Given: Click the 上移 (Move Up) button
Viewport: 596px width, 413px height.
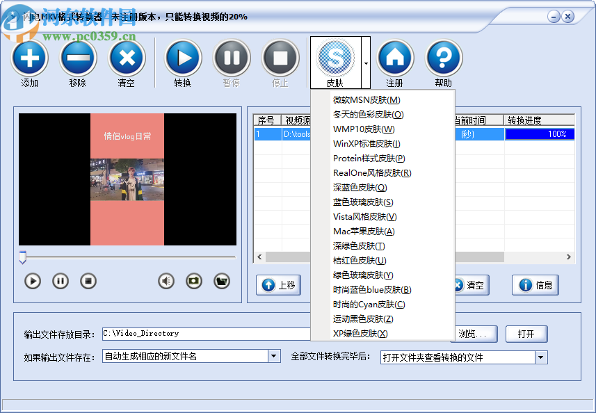Looking at the screenshot, I should pos(278,285).
